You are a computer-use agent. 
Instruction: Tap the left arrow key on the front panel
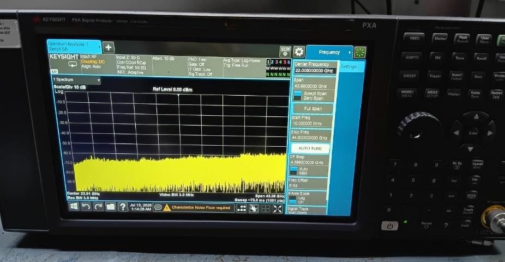point(455,133)
